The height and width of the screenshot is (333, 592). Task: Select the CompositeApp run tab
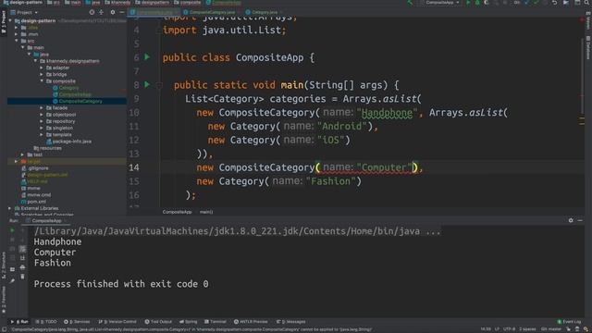coord(46,220)
